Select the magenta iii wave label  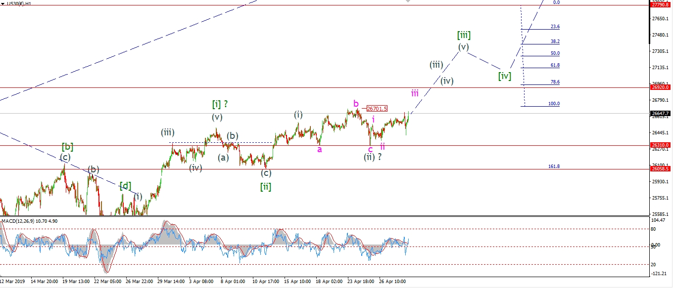[415, 93]
